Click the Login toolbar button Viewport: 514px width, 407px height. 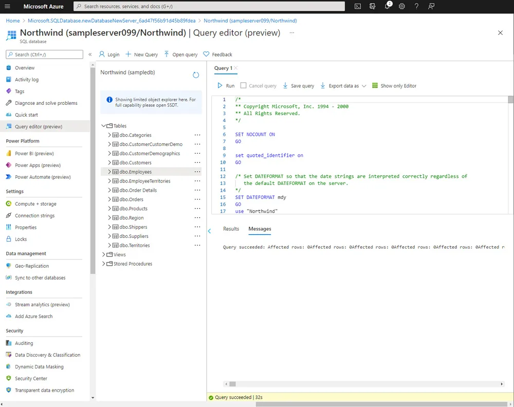tap(109, 54)
